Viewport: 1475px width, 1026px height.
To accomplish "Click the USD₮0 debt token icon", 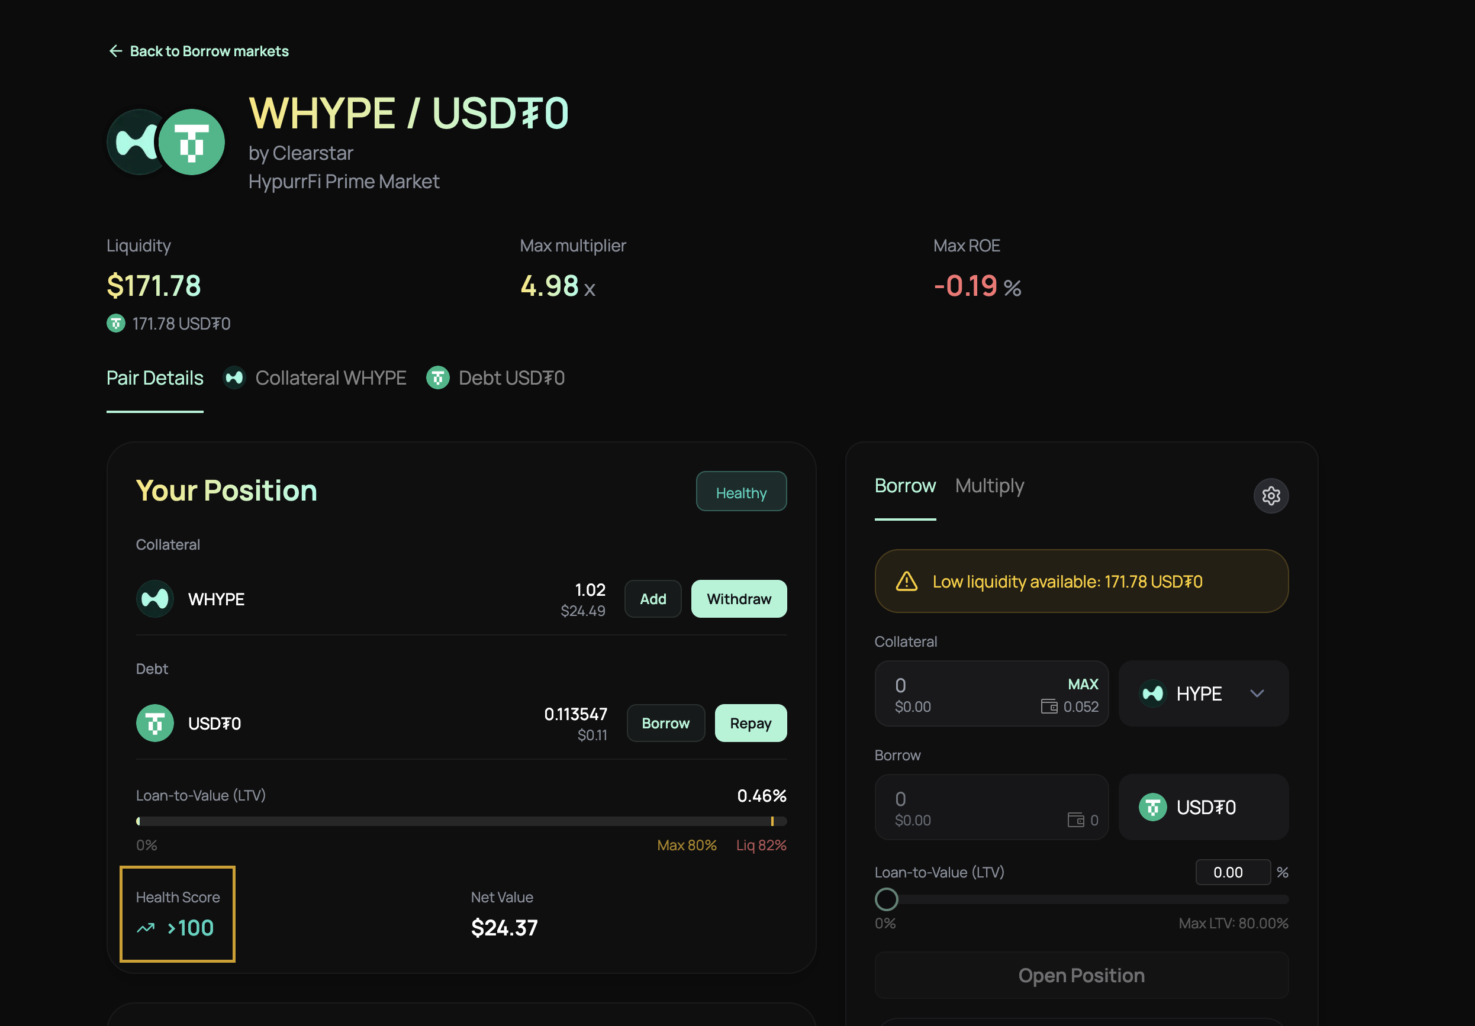I will [155, 723].
